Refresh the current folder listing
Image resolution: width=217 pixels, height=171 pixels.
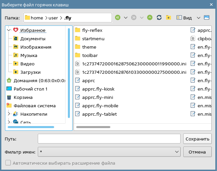(159, 18)
